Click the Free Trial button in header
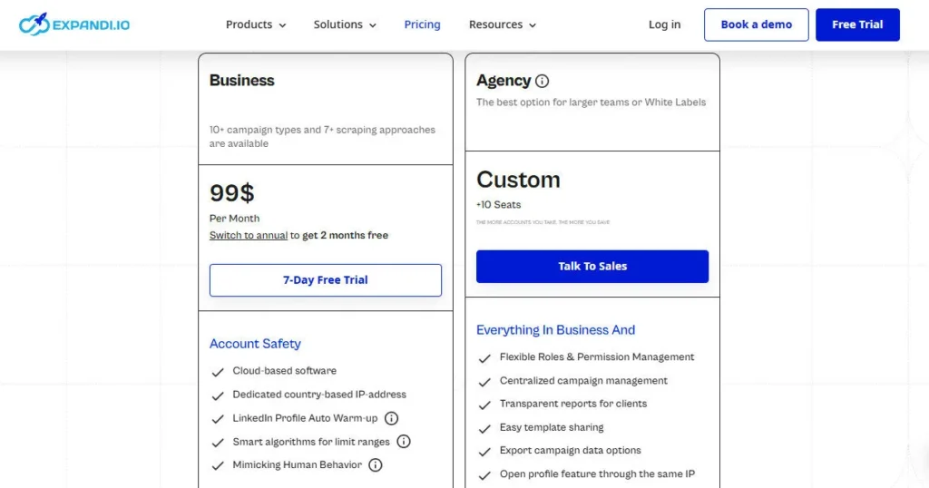This screenshot has height=488, width=929. 857,24
